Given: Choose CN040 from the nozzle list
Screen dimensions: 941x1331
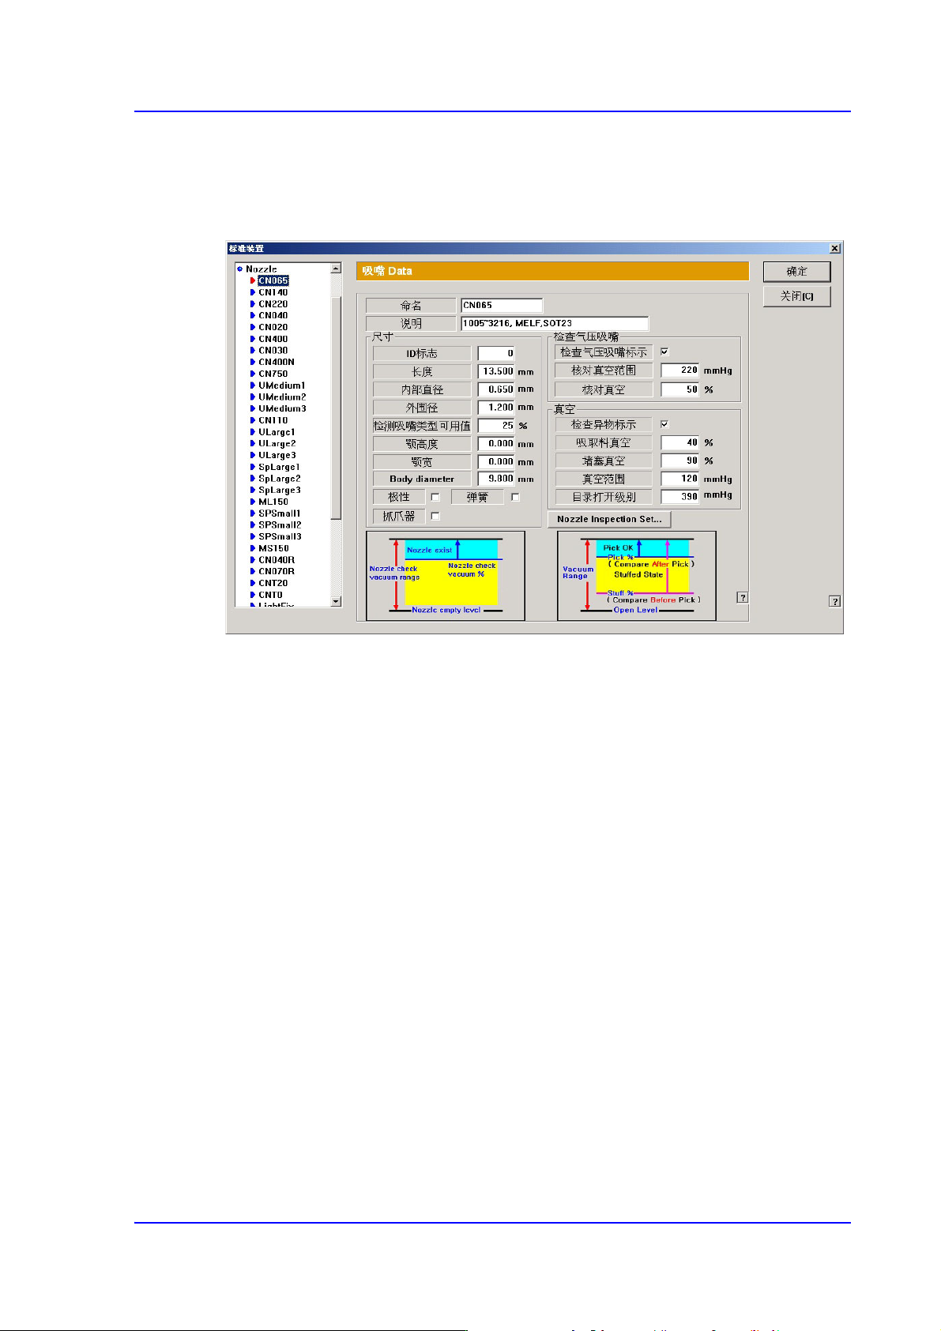Looking at the screenshot, I should (x=273, y=315).
